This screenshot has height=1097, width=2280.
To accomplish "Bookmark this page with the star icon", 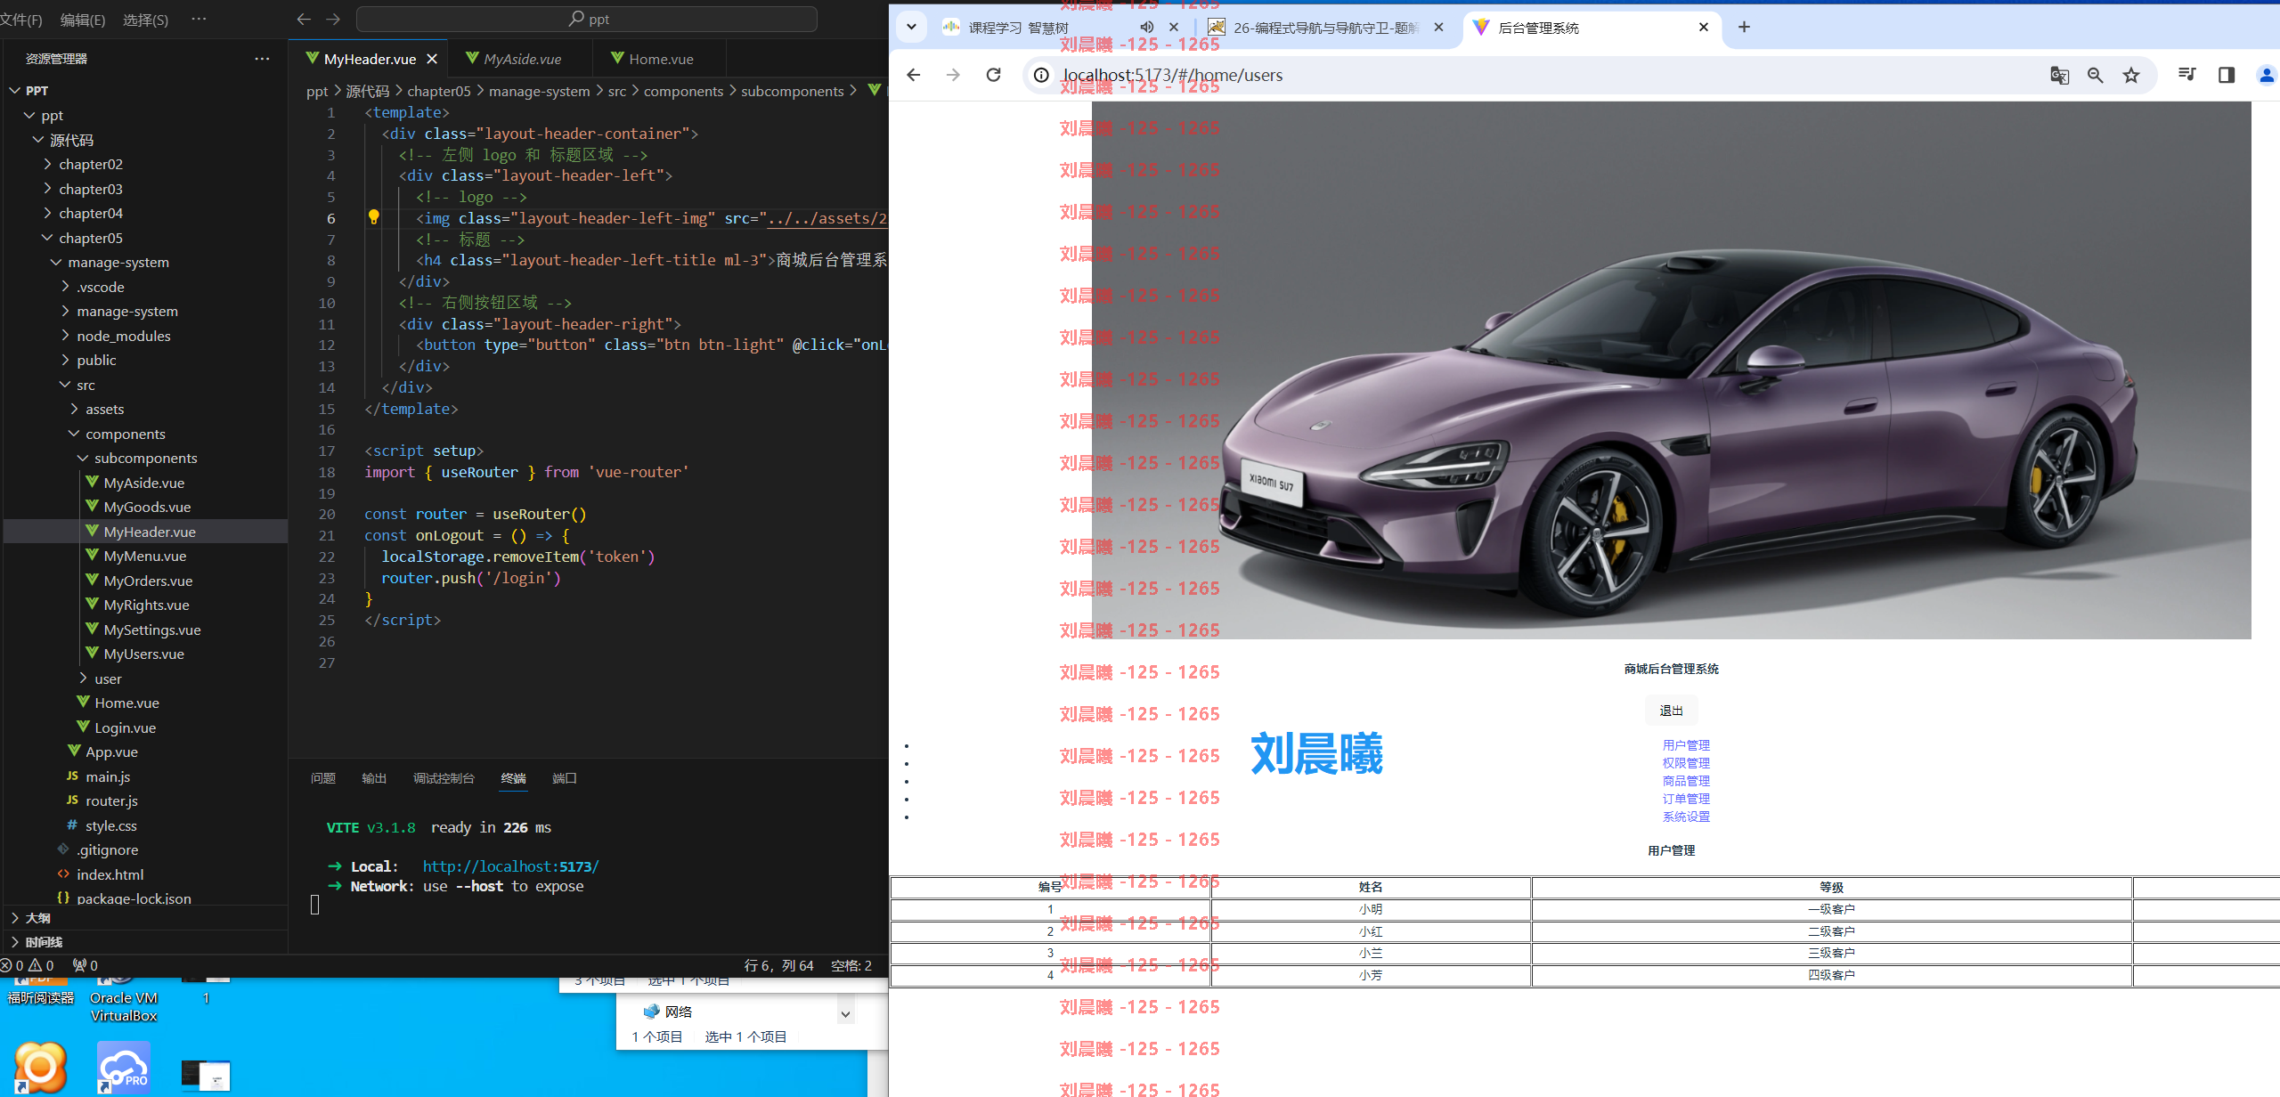I will (2130, 75).
